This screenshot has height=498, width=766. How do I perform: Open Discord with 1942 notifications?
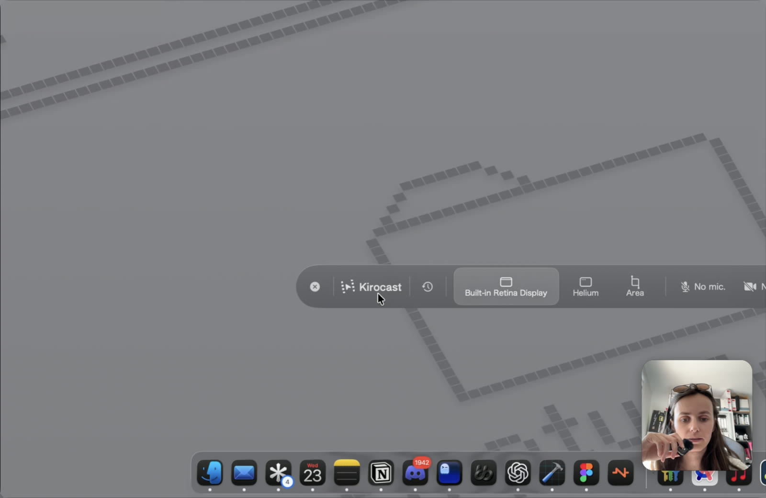pyautogui.click(x=415, y=473)
